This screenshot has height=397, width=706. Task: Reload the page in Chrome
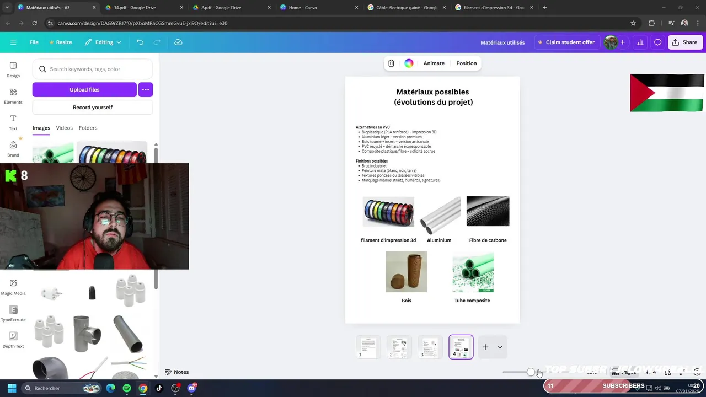34,23
